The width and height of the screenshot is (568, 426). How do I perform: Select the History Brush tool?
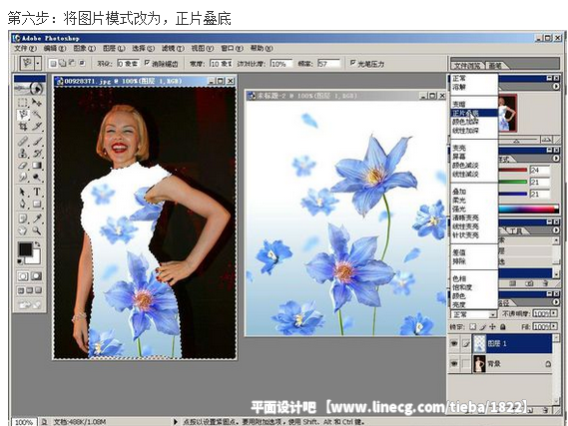tap(37, 154)
